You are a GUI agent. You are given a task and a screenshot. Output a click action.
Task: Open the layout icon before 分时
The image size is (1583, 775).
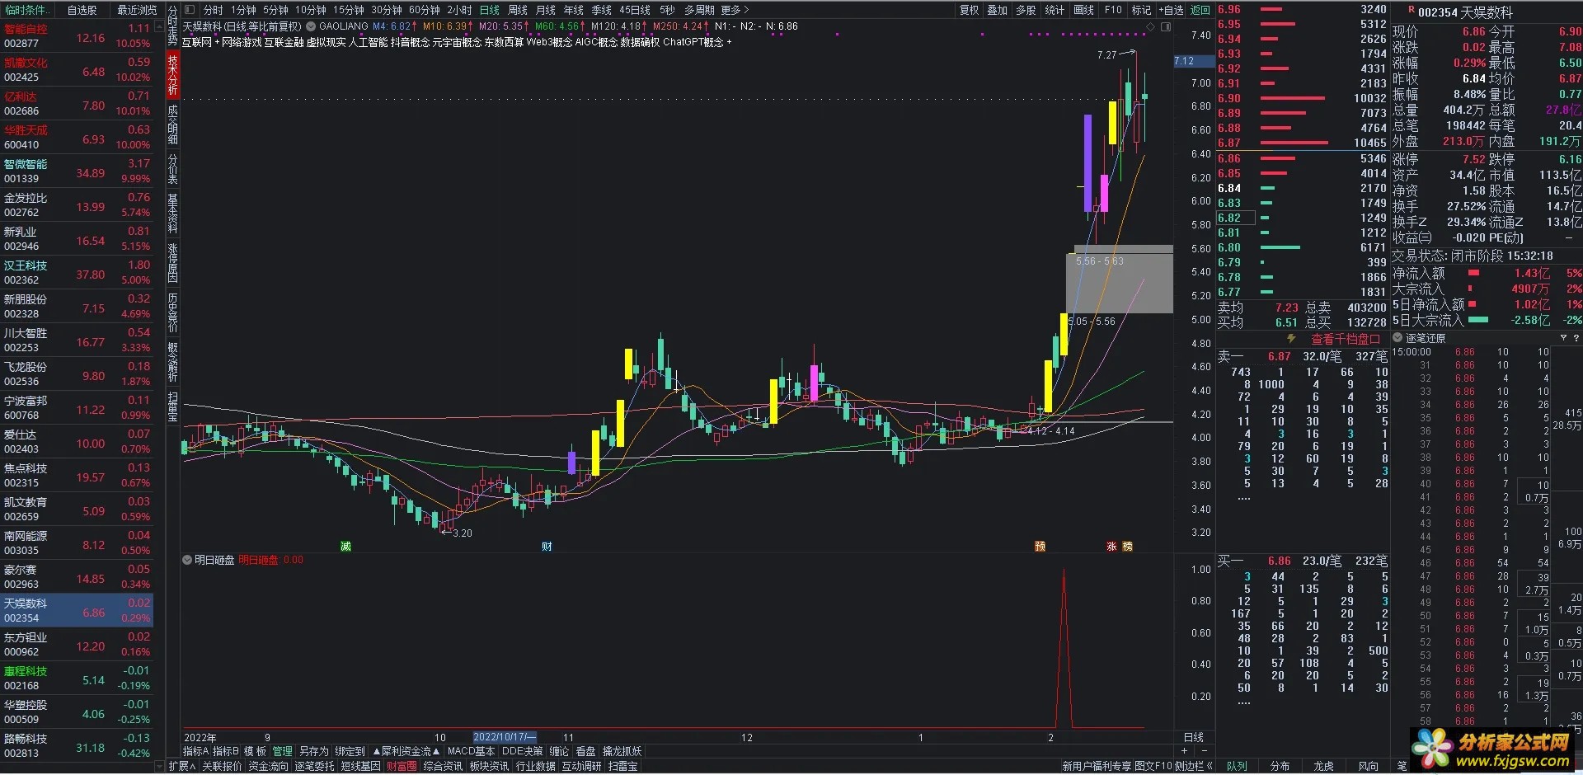click(190, 10)
